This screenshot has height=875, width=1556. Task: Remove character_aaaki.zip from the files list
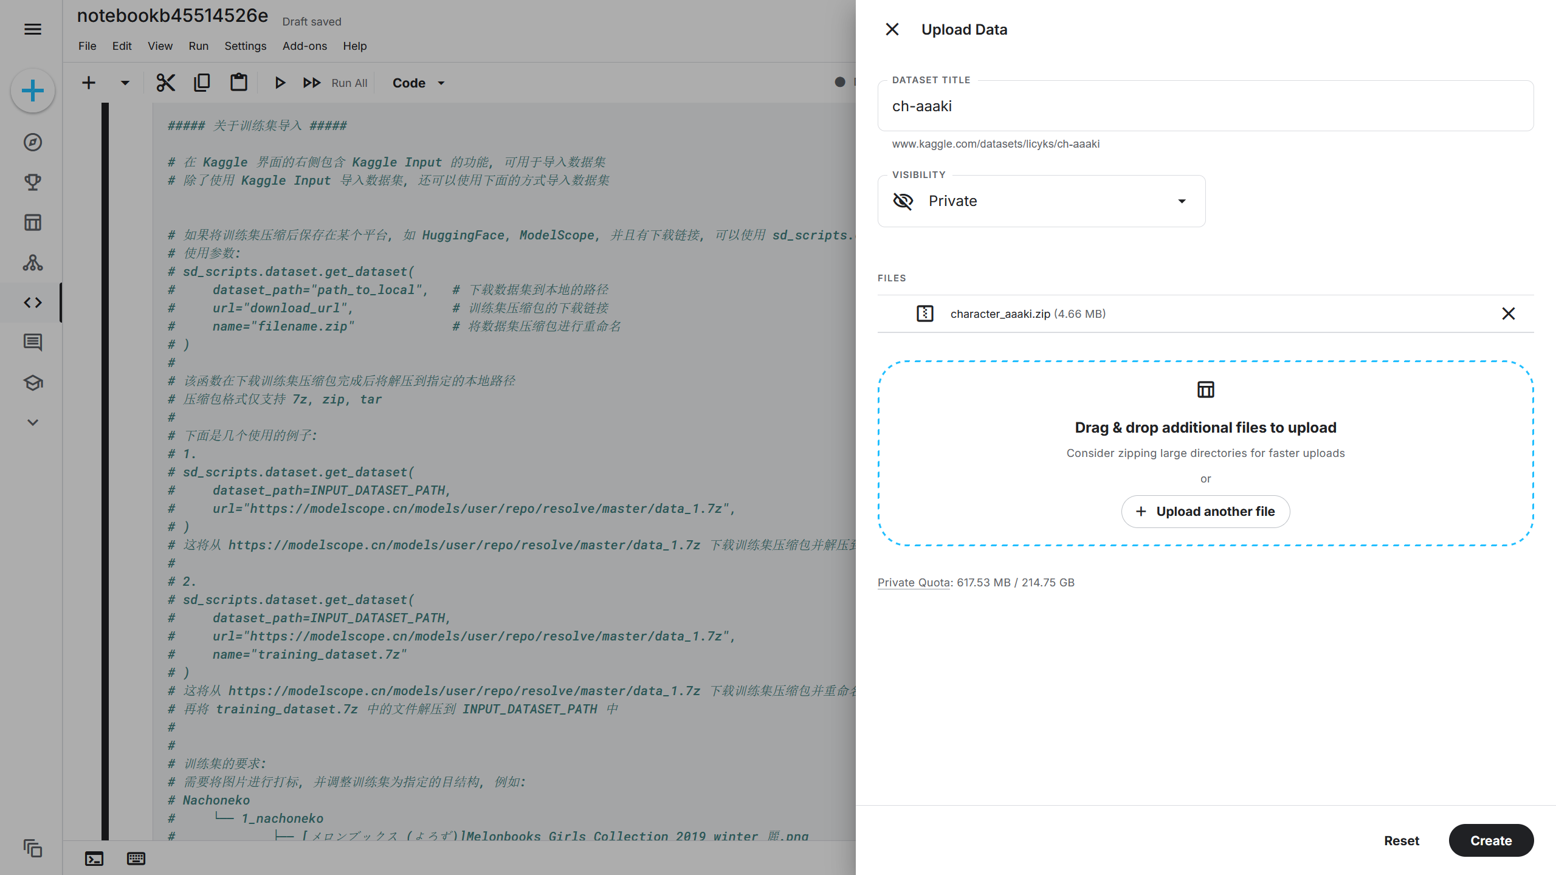click(x=1508, y=314)
